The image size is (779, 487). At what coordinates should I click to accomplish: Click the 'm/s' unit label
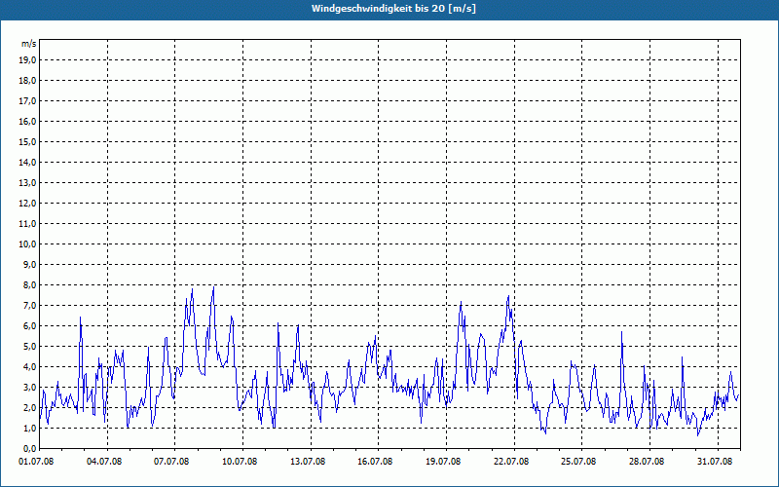[x=28, y=43]
